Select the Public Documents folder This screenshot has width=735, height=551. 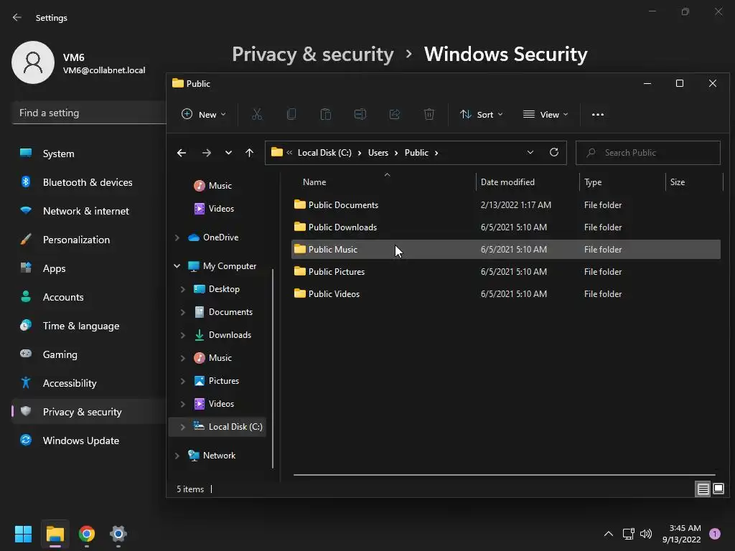click(x=506, y=204)
